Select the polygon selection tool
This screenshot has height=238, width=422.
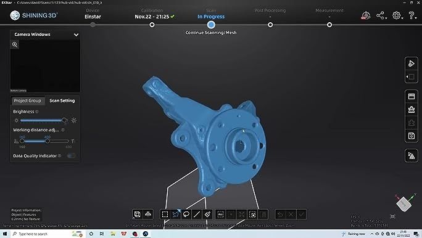coord(175,215)
